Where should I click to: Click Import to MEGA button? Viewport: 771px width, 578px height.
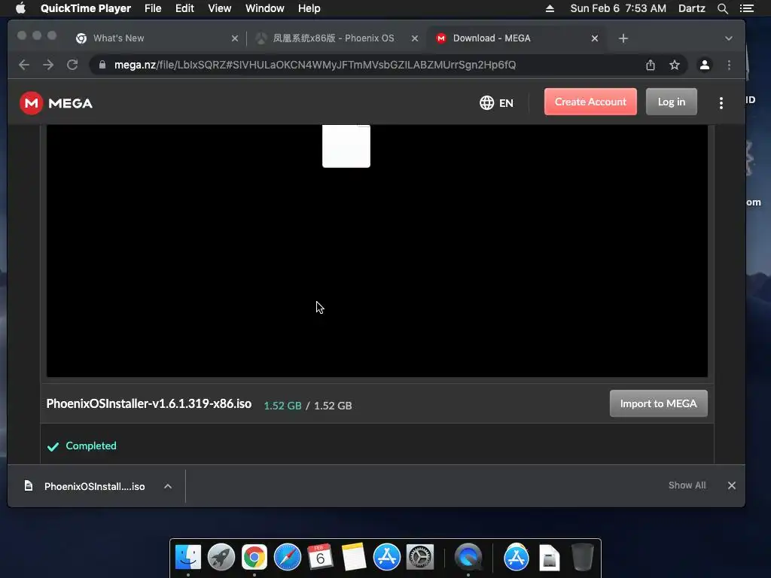pos(658,403)
